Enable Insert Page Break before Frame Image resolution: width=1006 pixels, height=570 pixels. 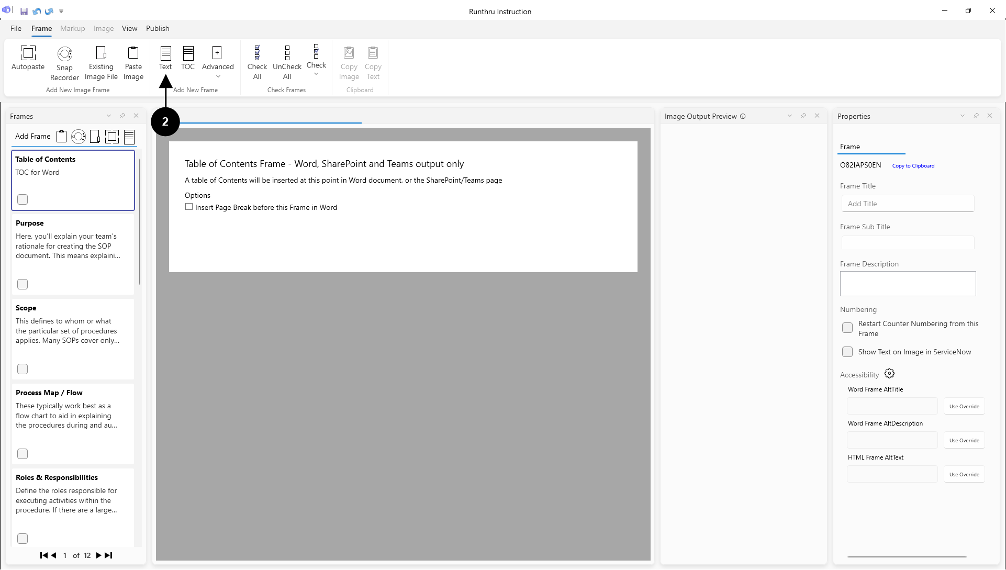coord(189,207)
